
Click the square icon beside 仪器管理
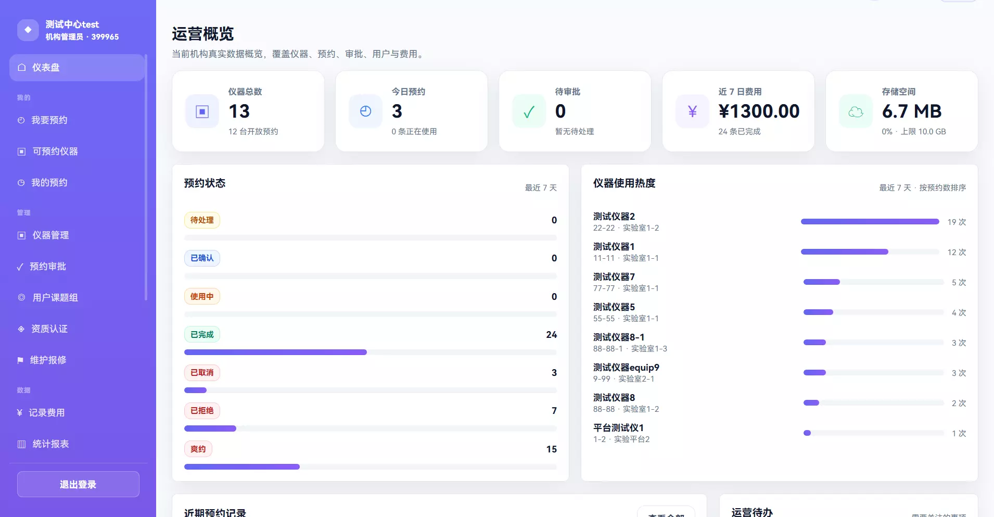[x=22, y=235]
